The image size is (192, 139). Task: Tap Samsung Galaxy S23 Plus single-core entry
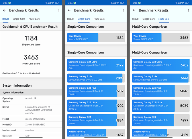click(96, 91)
